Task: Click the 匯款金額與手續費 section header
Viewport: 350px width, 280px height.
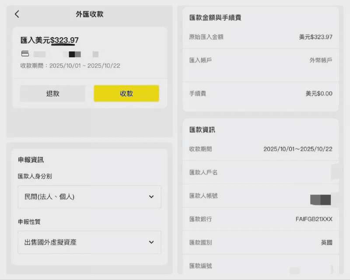Action: pyautogui.click(x=216, y=17)
